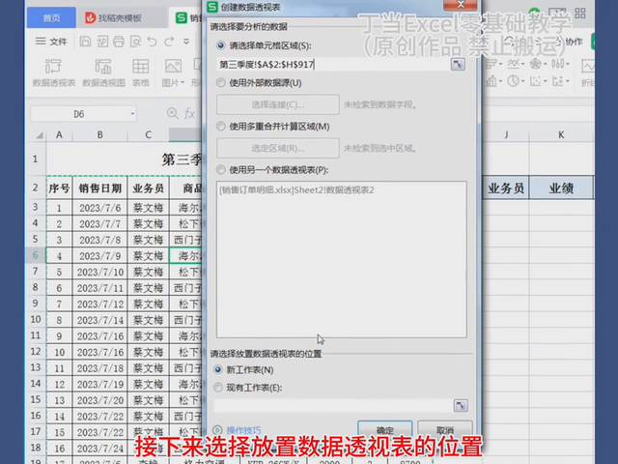
Task: Open the 操作技巧 tips link
Action: click(243, 430)
